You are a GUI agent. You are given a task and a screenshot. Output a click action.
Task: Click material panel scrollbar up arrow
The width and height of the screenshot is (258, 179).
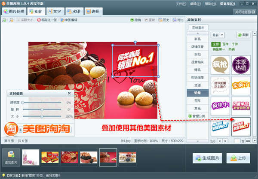point(255,33)
